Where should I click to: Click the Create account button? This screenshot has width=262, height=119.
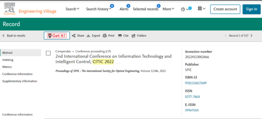[225, 9]
